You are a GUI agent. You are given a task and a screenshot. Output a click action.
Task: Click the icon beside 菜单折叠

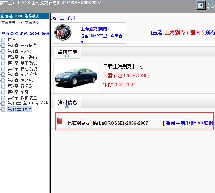21,22
